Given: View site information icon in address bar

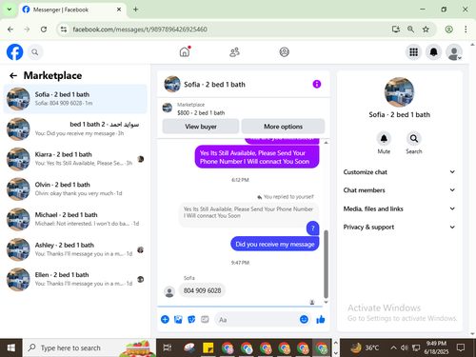Looking at the screenshot, I should [64, 30].
